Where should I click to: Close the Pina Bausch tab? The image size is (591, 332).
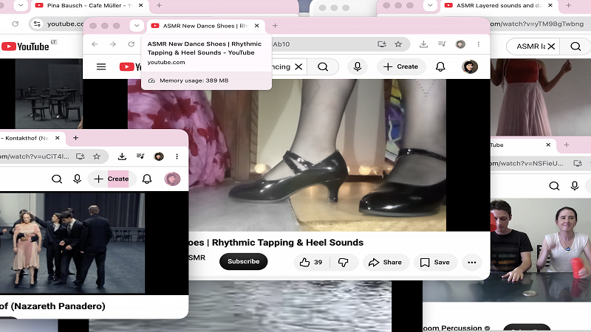point(140,5)
